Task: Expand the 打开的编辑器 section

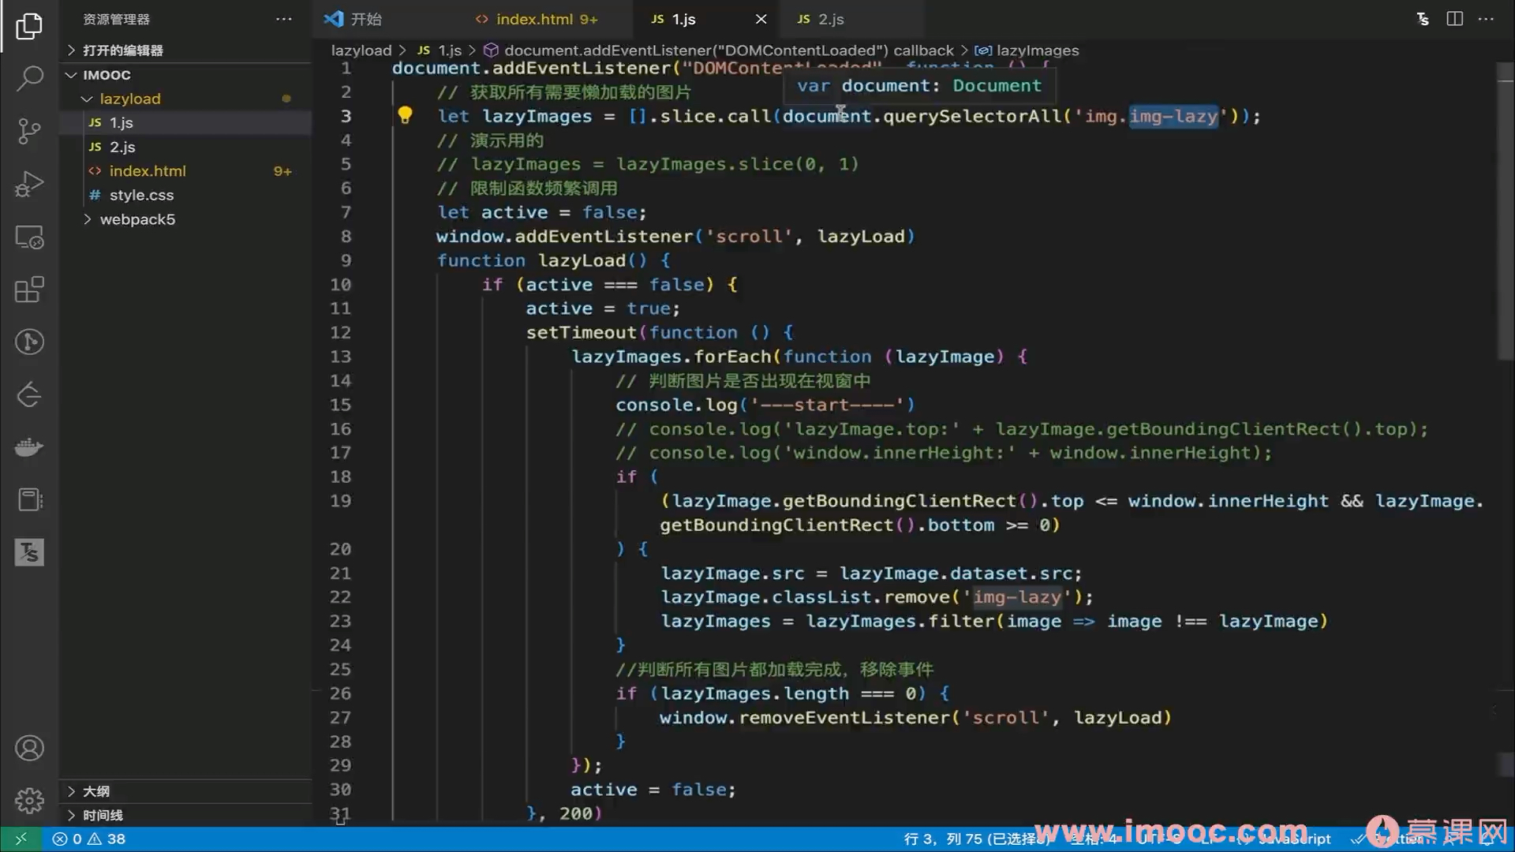Action: (123, 50)
